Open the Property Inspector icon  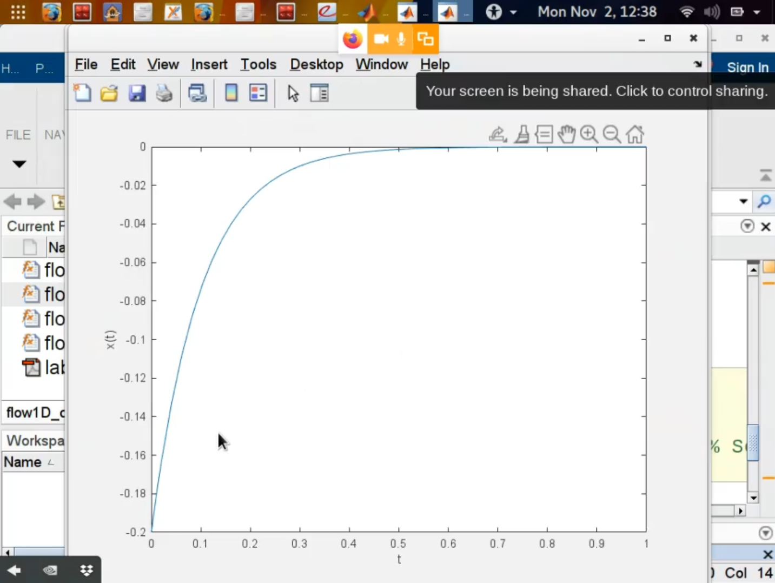coord(319,93)
